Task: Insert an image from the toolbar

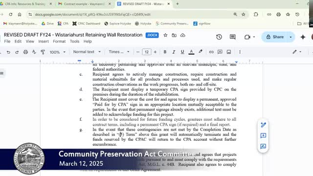Action: click(x=229, y=52)
